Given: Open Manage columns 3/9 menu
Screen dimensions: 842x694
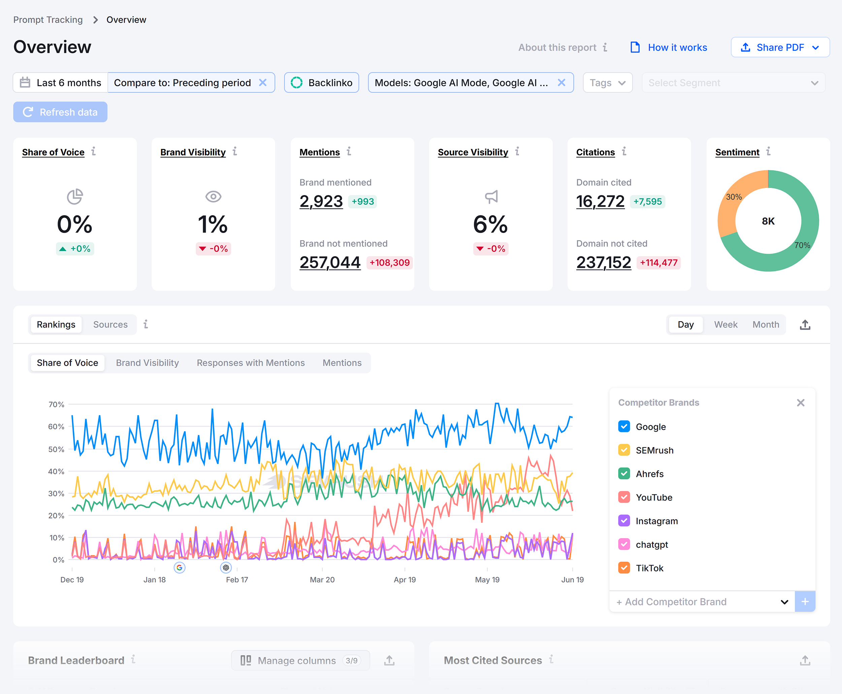Looking at the screenshot, I should [x=300, y=660].
